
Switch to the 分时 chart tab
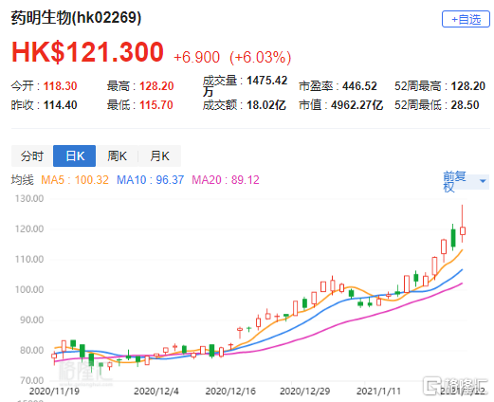(x=32, y=155)
